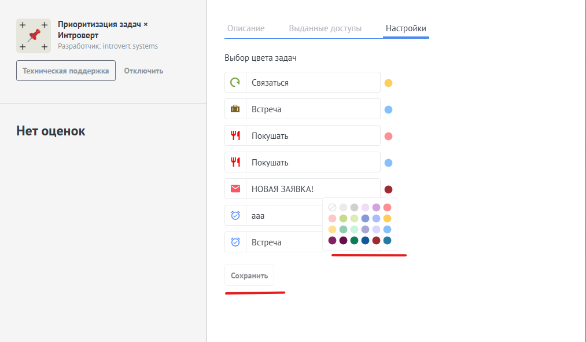Click the fork-and-knife icon in the pink-swatch Покушать row
The width and height of the screenshot is (586, 342).
[x=235, y=135]
